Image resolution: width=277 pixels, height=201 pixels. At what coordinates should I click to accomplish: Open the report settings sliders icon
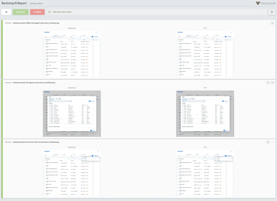pyautogui.click(x=272, y=12)
